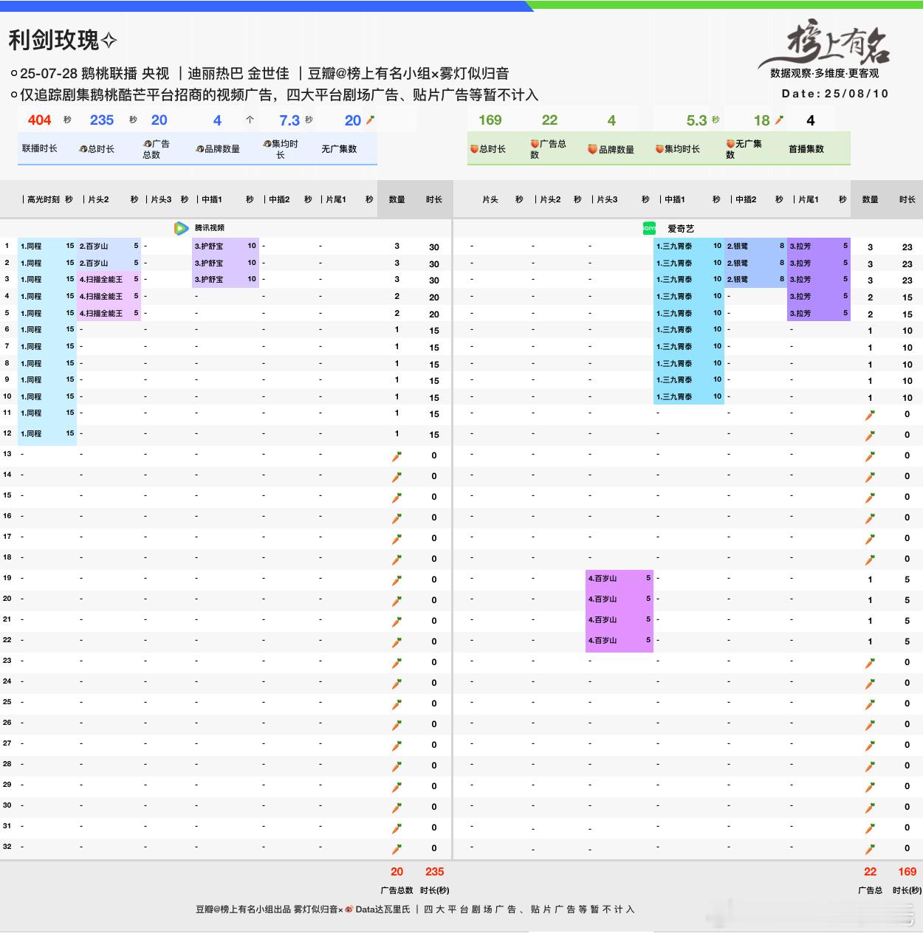923x936 pixels.
Task: Click iQiyi carrot icon in row 11
Action: coord(870,415)
